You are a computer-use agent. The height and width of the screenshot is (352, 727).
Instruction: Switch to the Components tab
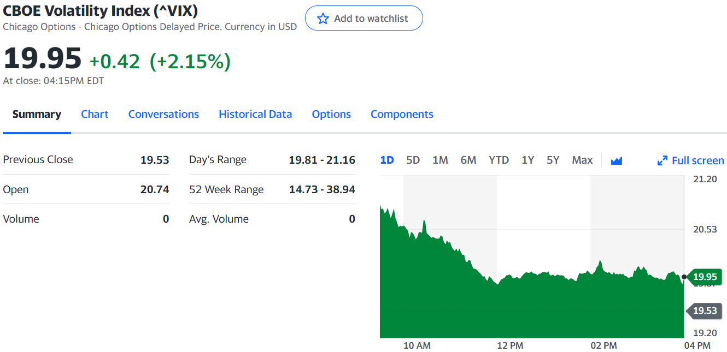(402, 114)
